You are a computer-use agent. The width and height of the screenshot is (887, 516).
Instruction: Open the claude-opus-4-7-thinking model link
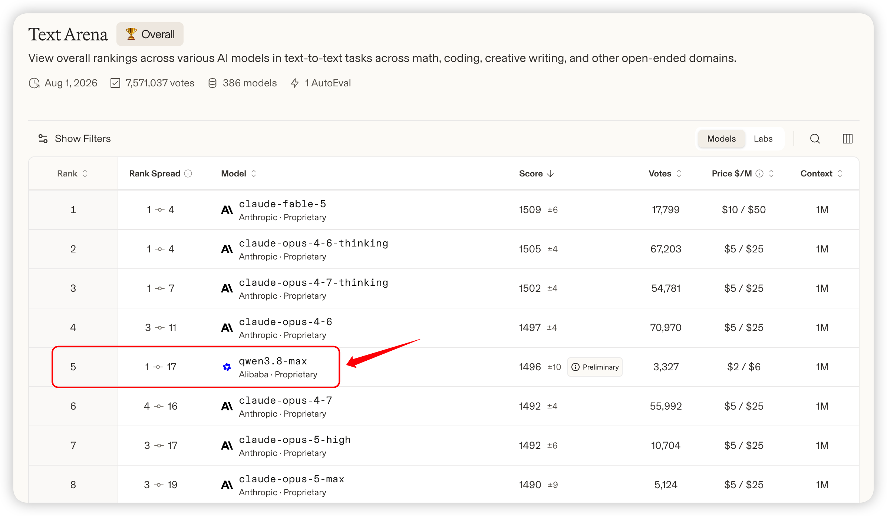tap(313, 282)
